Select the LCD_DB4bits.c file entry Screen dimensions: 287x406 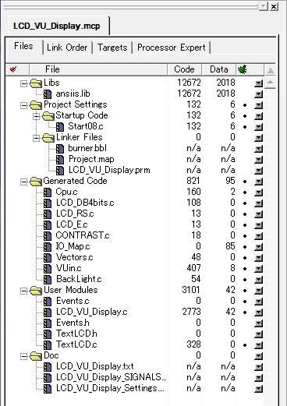click(85, 203)
